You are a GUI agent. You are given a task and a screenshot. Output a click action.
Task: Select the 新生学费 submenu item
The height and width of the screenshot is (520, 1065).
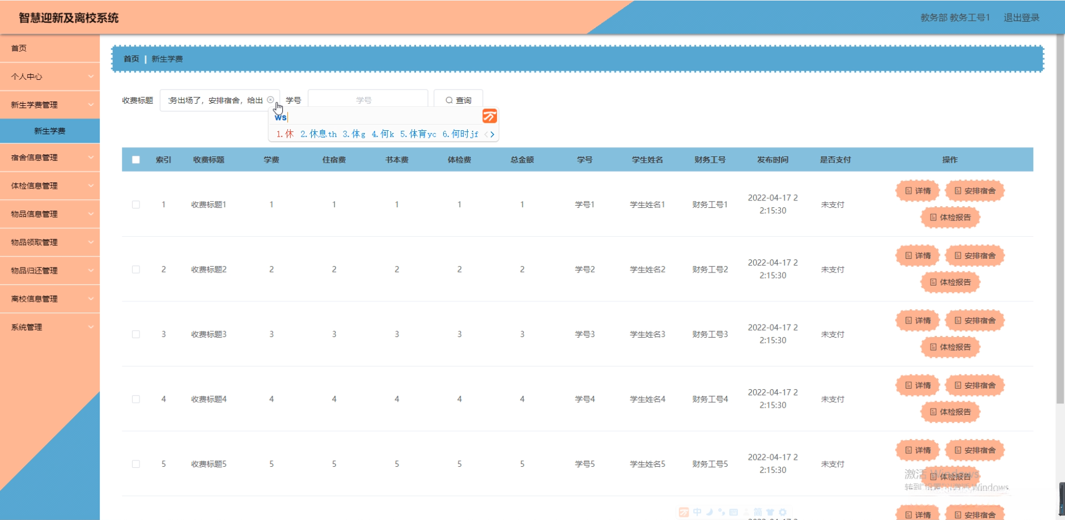coord(50,131)
